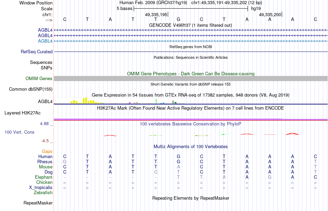This screenshot has height=211, width=328.
Task: Click the H3K27Ac Mark track title
Action: (191, 108)
